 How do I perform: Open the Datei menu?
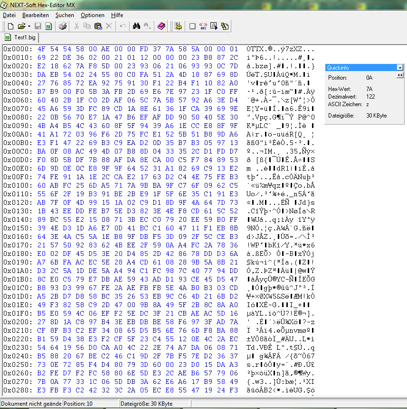9,15
